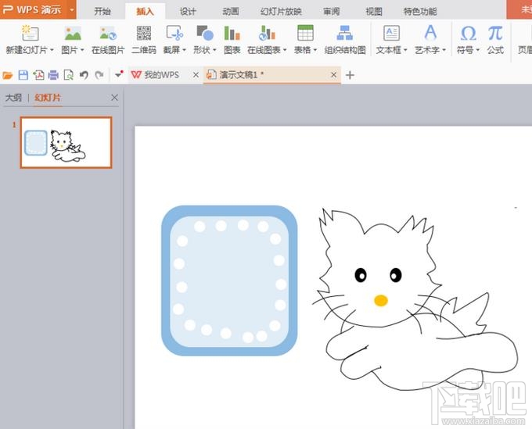
Task: Expand the 艺术字 dropdown arrow
Action: tap(444, 50)
